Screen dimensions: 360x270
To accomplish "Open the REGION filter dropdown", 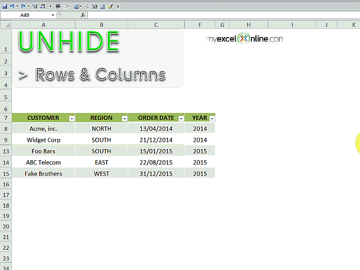I will pyautogui.click(x=124, y=119).
